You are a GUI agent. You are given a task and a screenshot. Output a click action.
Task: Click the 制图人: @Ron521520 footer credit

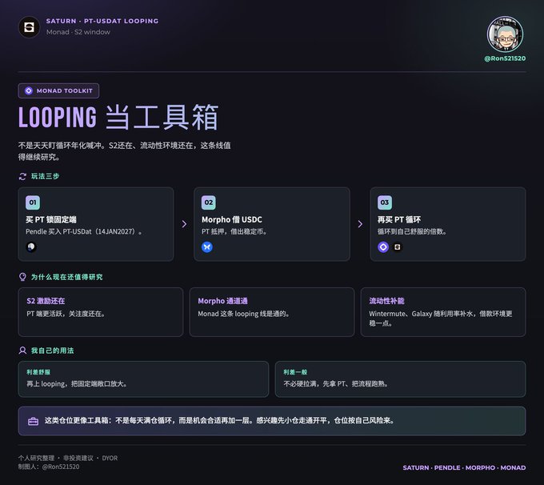tap(49, 467)
